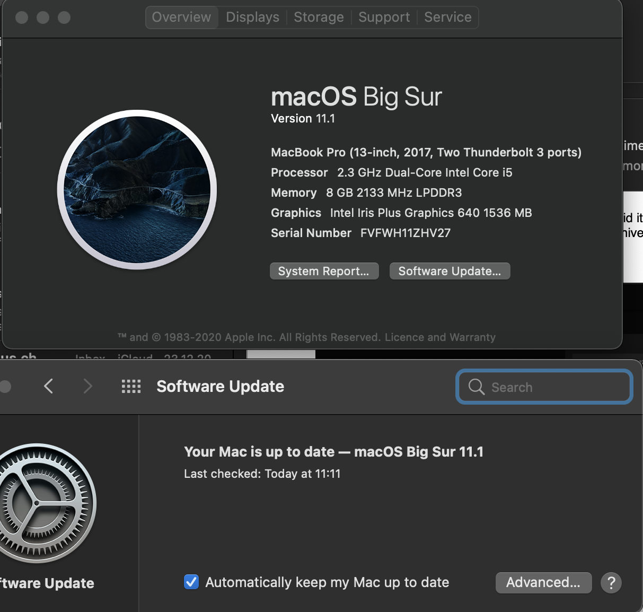Open Advanced... update options
643x612 pixels.
[543, 582]
